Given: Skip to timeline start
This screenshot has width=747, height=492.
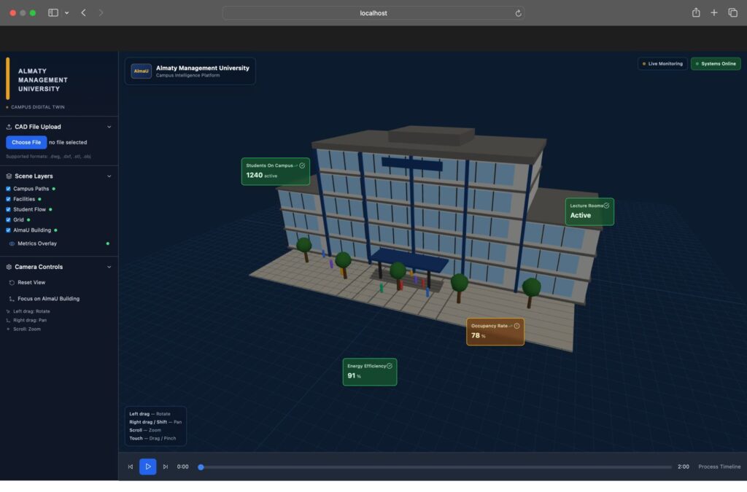Looking at the screenshot, I should click(131, 466).
